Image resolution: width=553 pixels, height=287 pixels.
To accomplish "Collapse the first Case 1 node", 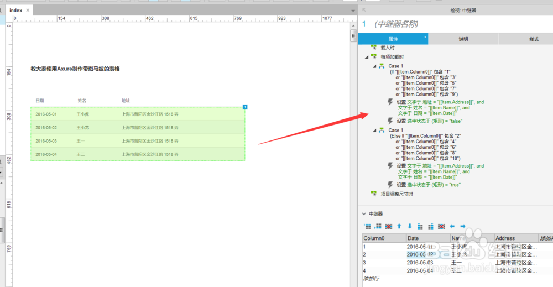I will 374,66.
